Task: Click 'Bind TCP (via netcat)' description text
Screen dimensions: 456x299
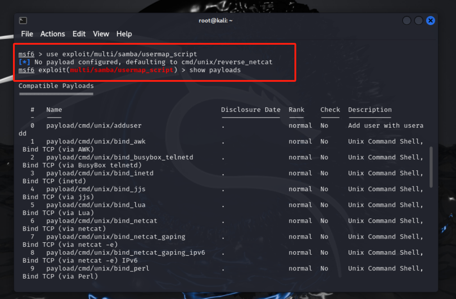Action: 64,229
